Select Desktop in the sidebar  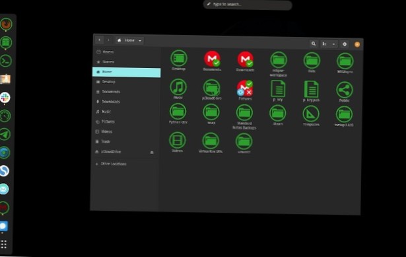tap(126, 82)
